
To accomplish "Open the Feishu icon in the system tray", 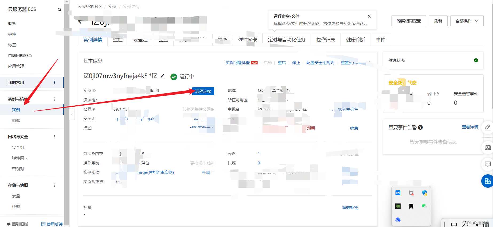I will pyautogui.click(x=398, y=193).
